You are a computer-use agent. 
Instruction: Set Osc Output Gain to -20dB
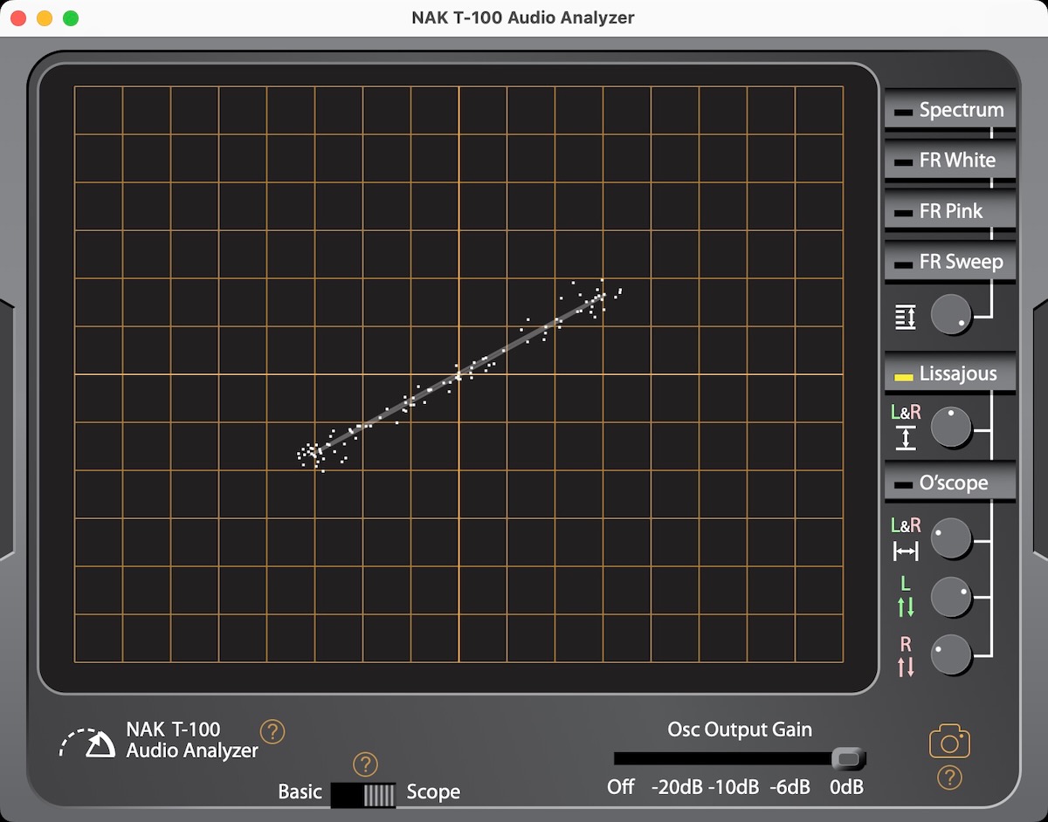(677, 787)
